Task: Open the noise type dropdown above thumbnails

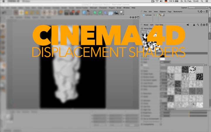Action: tap(182, 65)
